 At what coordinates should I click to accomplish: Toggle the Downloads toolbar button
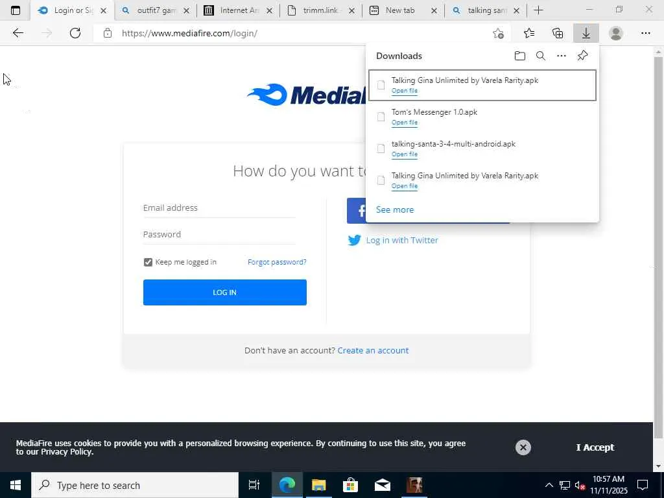(x=586, y=33)
